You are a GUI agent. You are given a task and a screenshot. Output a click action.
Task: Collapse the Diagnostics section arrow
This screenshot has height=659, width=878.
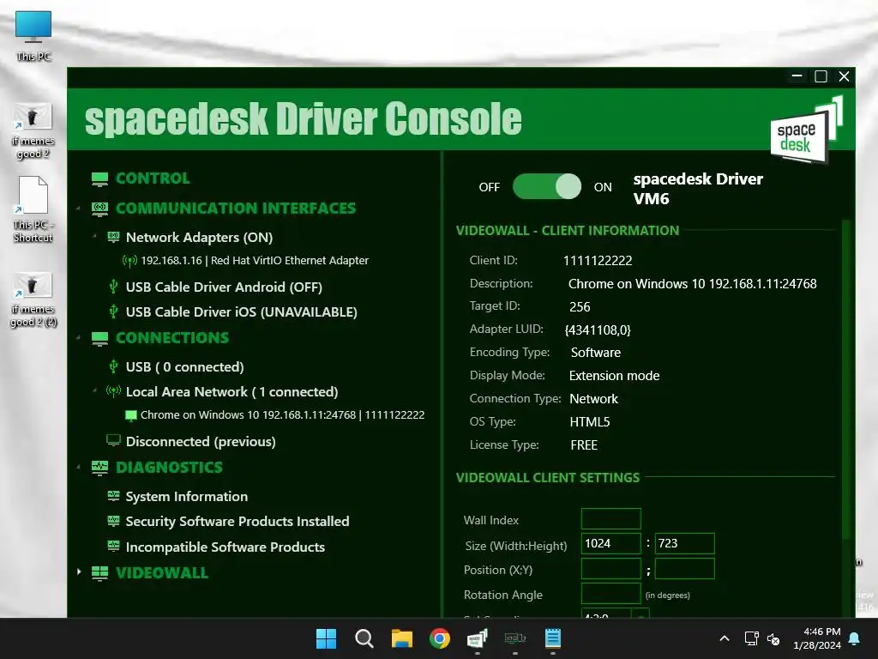78,467
